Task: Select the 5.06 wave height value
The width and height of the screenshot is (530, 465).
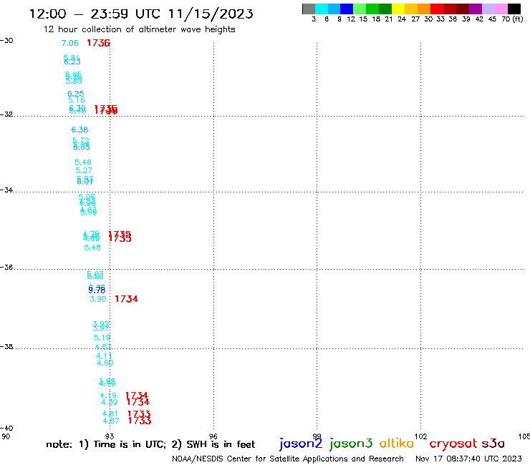Action: (87, 197)
